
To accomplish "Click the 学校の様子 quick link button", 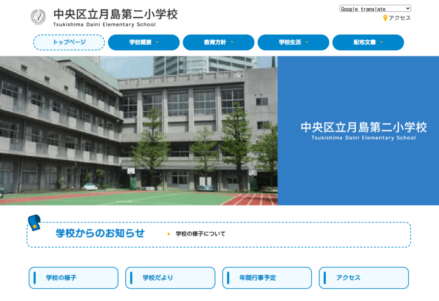I will (73, 278).
